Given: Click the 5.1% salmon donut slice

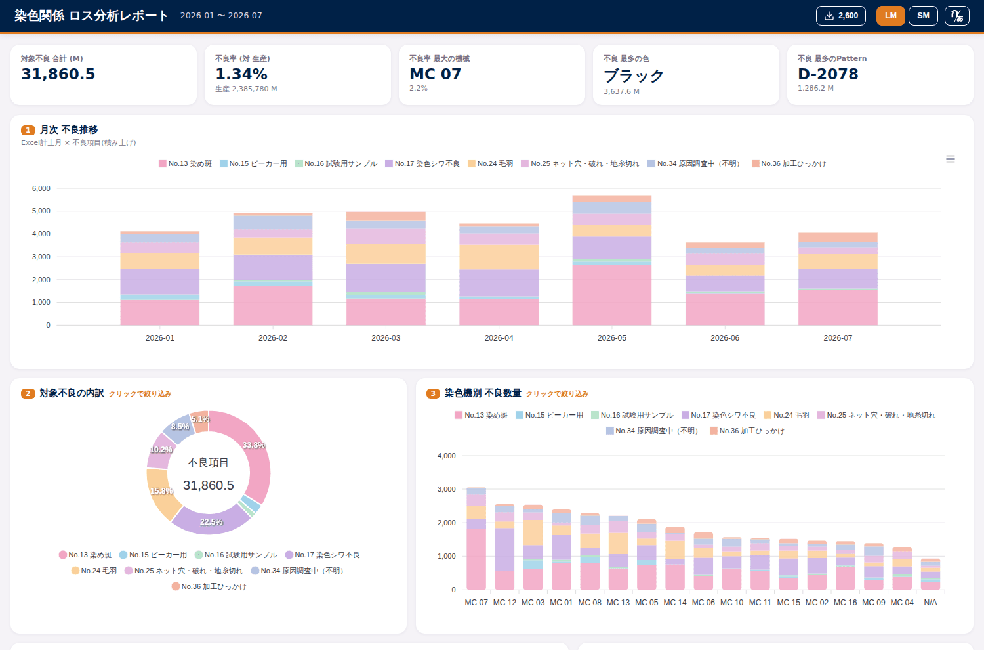Looking at the screenshot, I should [200, 421].
